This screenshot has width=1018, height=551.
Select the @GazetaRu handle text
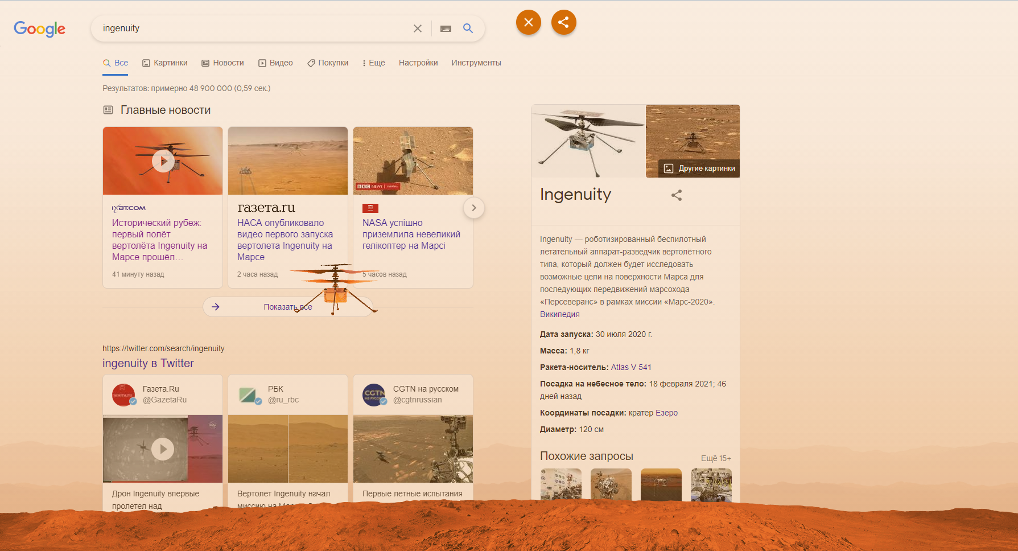(x=164, y=400)
